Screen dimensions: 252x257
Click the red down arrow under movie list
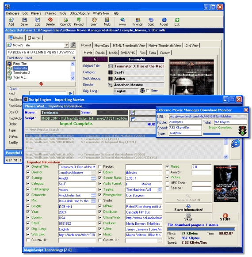tap(41, 84)
